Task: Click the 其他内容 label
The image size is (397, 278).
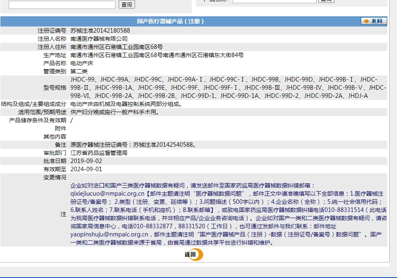Action: [55, 137]
